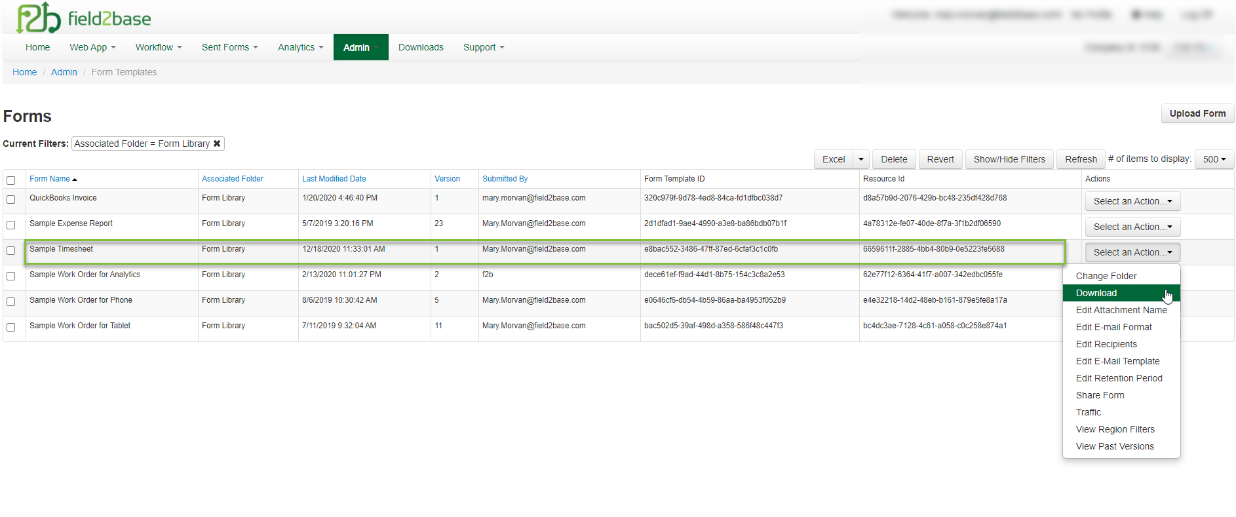The image size is (1236, 517).
Task: Follow the Admin breadcrumb link
Action: point(64,72)
